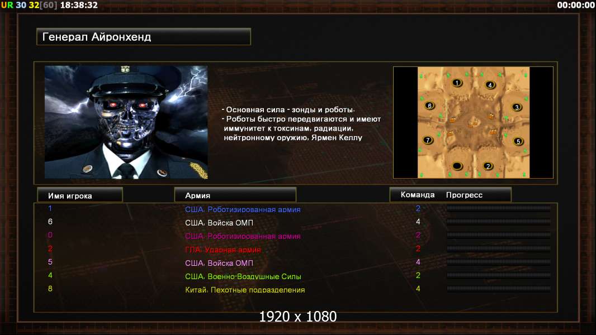
Task: Click start position 1 on the minimap
Action: coord(457,82)
